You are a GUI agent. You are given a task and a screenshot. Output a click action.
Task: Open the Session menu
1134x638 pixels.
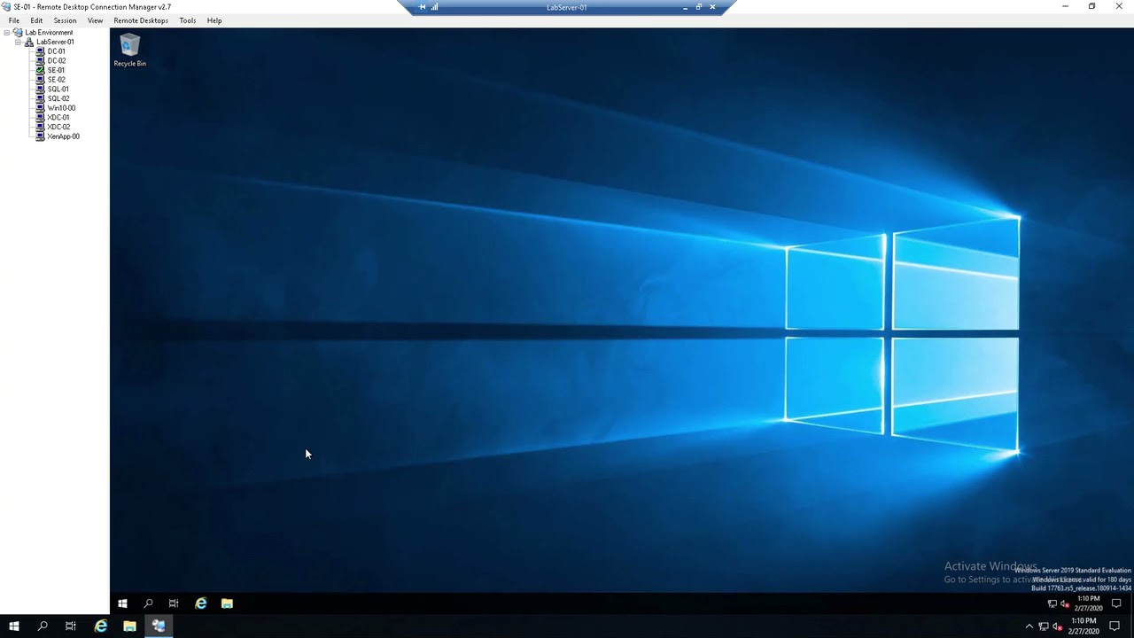pos(65,20)
